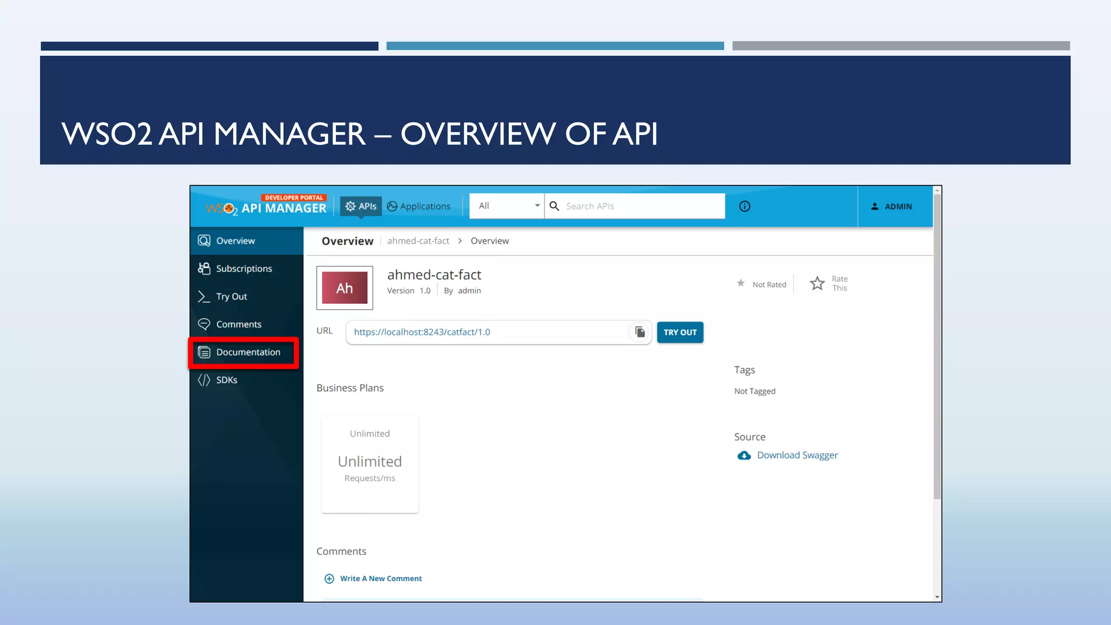Click the WSO2 API Manager logo
The height and width of the screenshot is (625, 1111).
tap(266, 205)
